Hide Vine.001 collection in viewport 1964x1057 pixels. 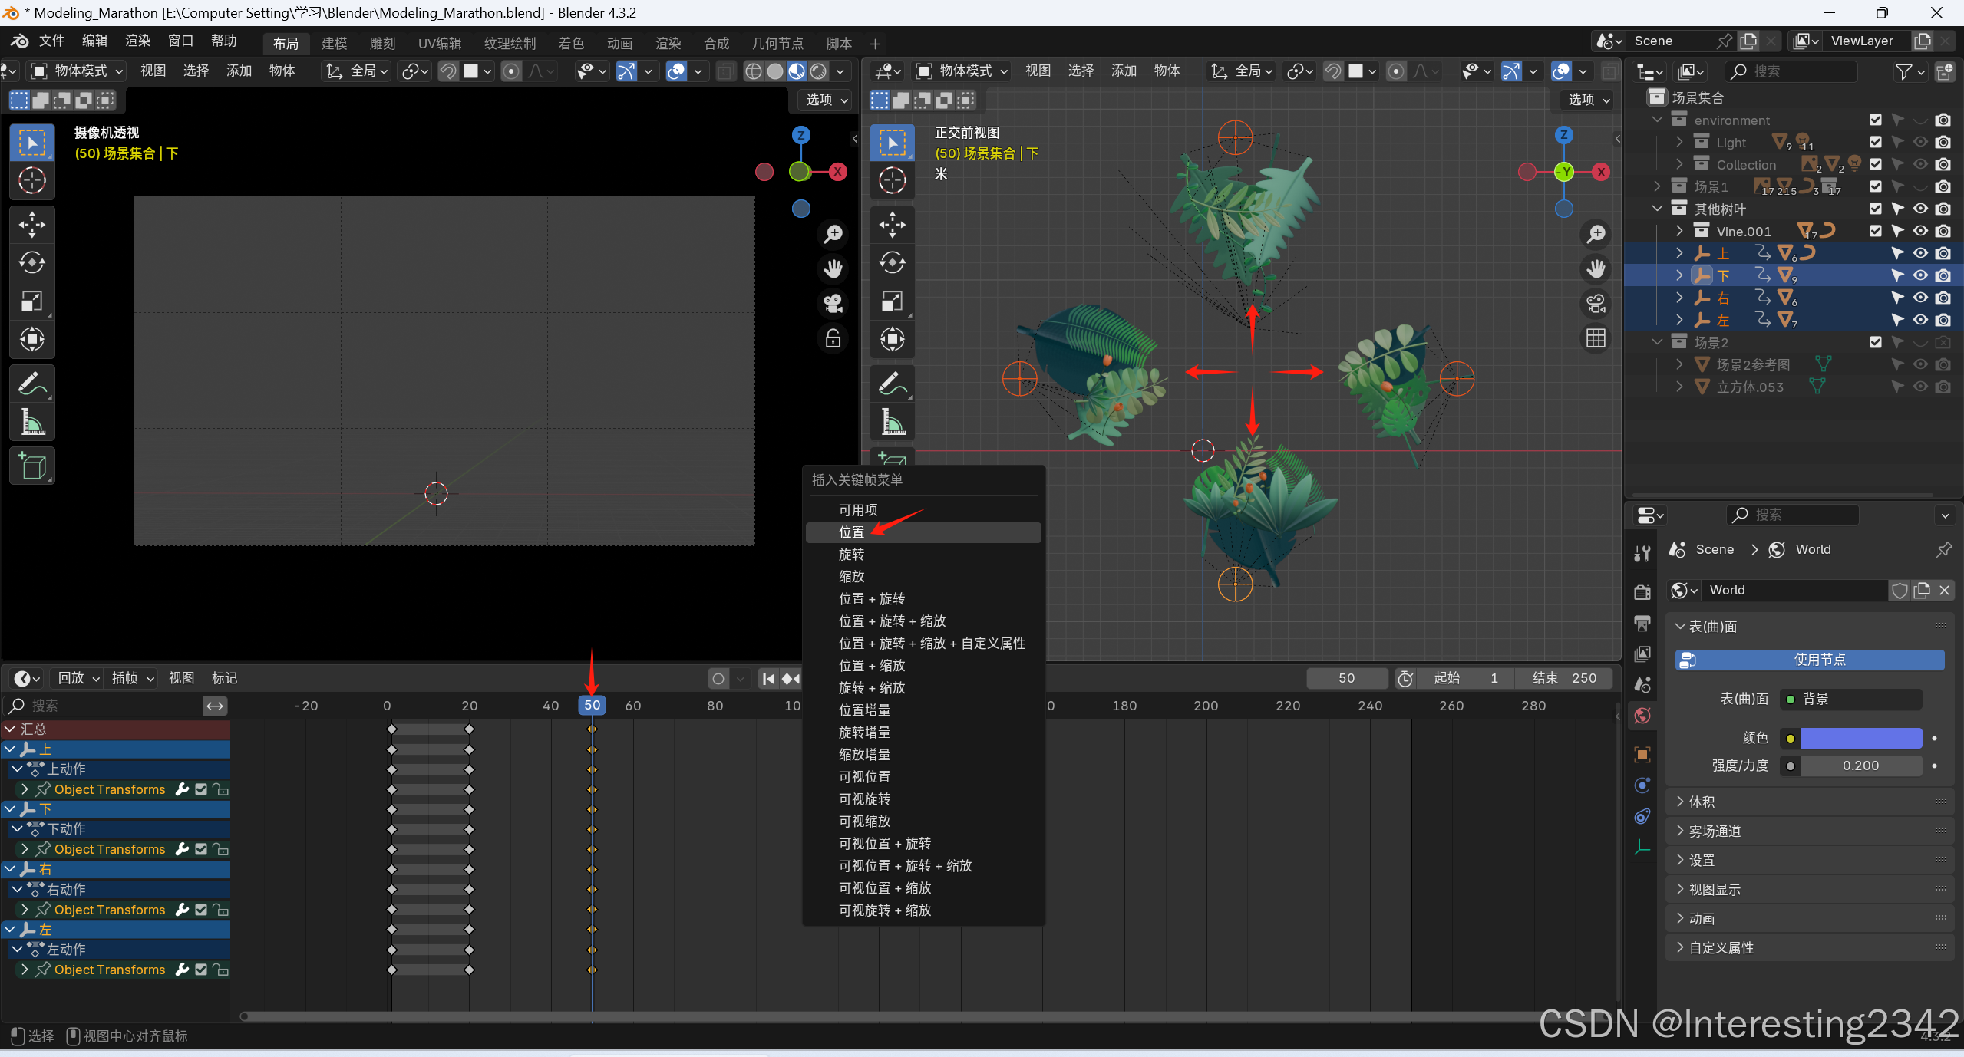(1920, 231)
